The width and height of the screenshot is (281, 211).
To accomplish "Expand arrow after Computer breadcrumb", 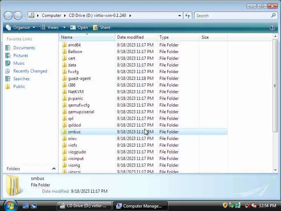I will click(65, 15).
